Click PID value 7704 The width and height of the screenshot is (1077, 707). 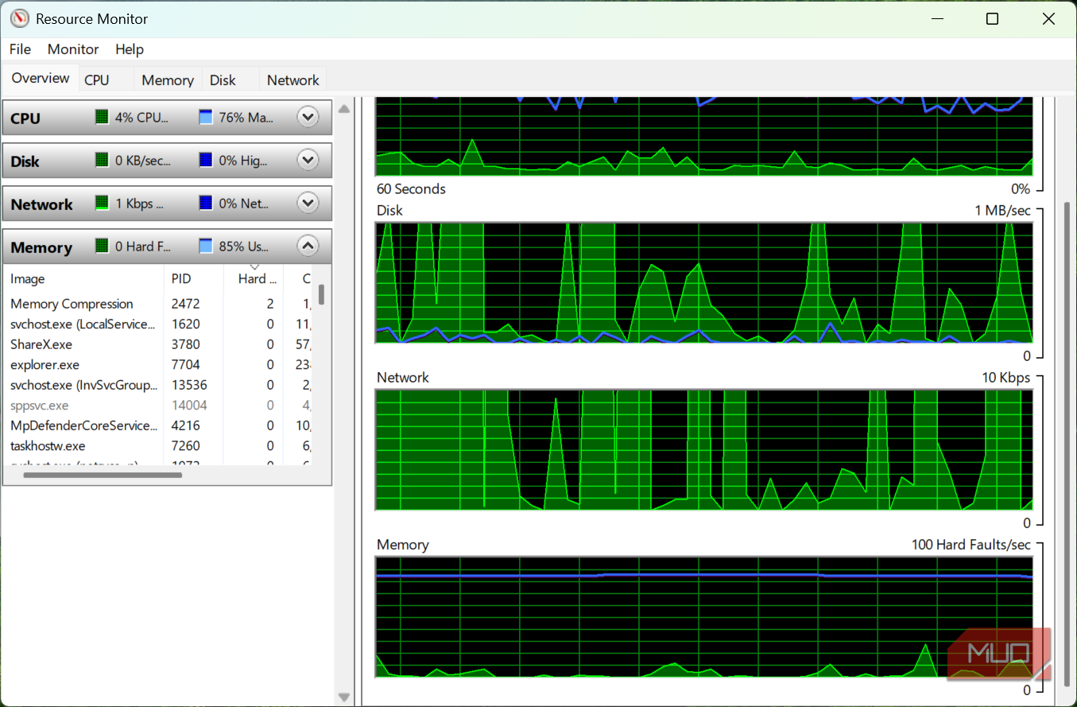point(186,365)
